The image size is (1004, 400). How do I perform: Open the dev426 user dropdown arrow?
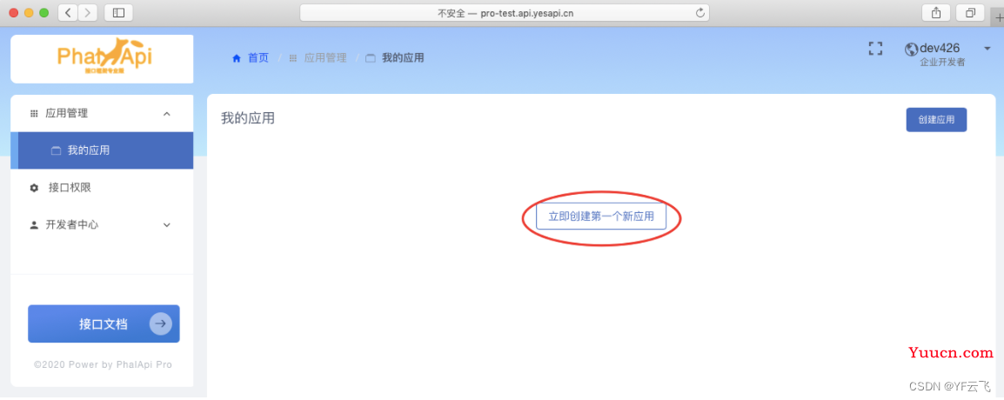click(987, 49)
